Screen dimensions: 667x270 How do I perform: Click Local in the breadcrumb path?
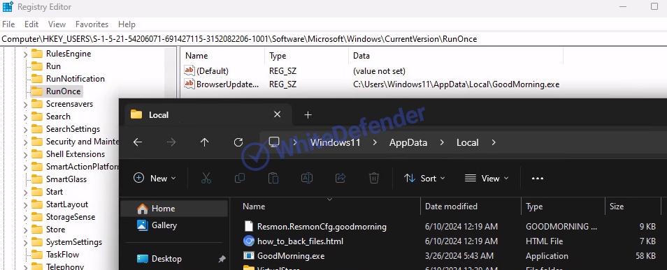[x=468, y=142]
